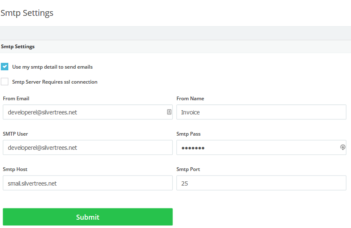The width and height of the screenshot is (351, 228).
Task: Click the From Name field containing Invoice
Action: click(x=261, y=112)
